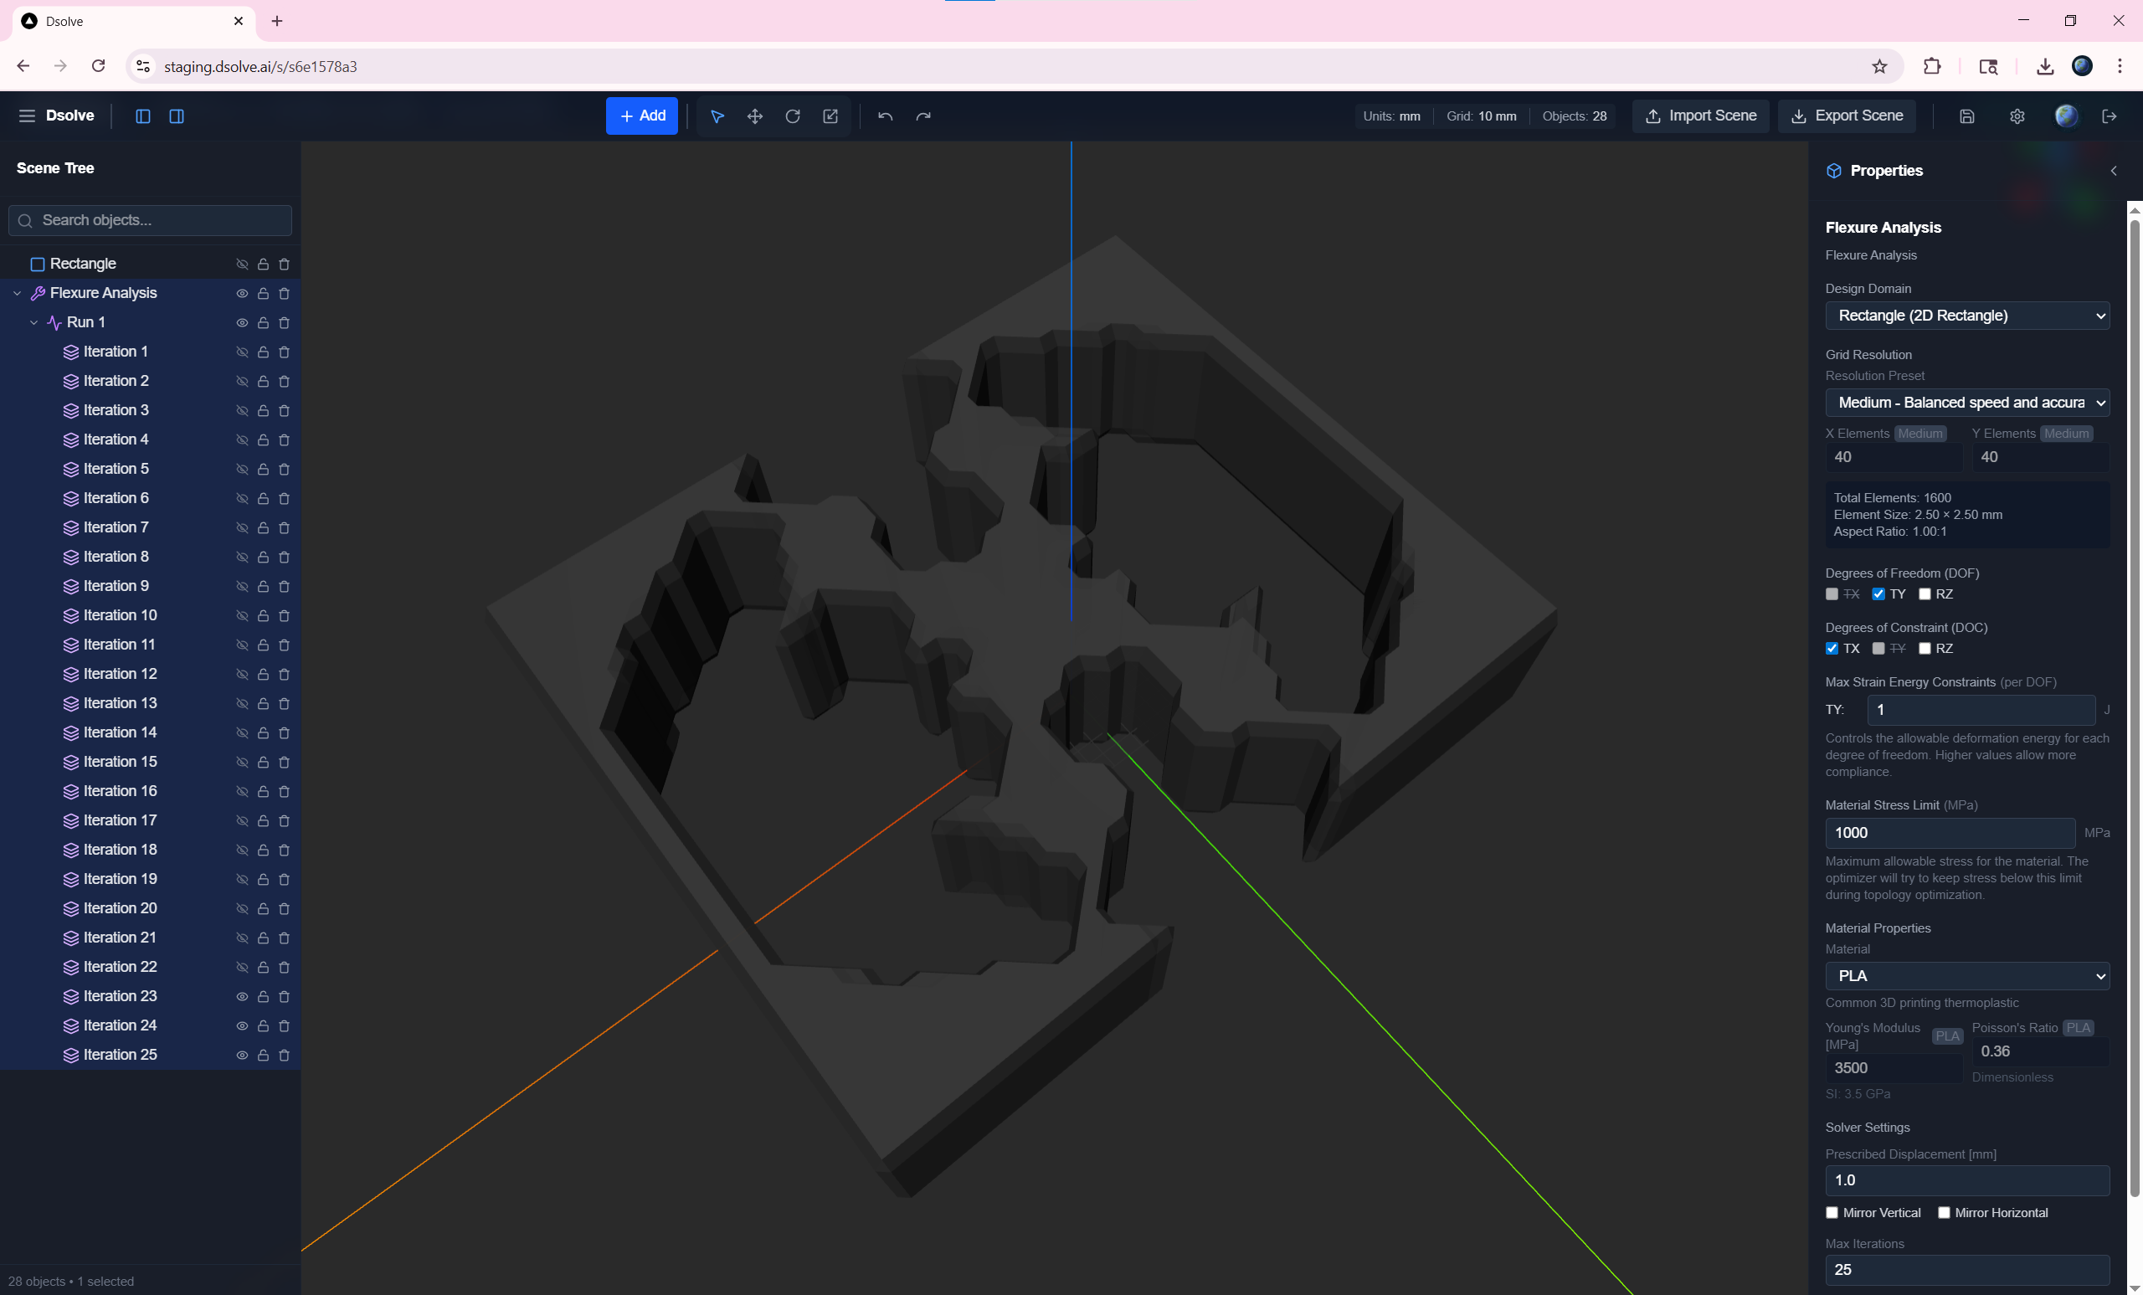Click the Undo icon

click(885, 116)
